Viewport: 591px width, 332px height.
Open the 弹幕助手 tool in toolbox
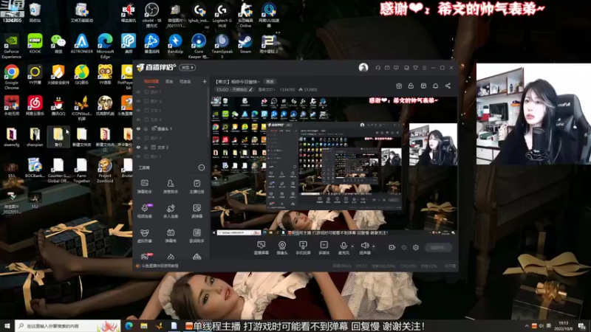(144, 186)
